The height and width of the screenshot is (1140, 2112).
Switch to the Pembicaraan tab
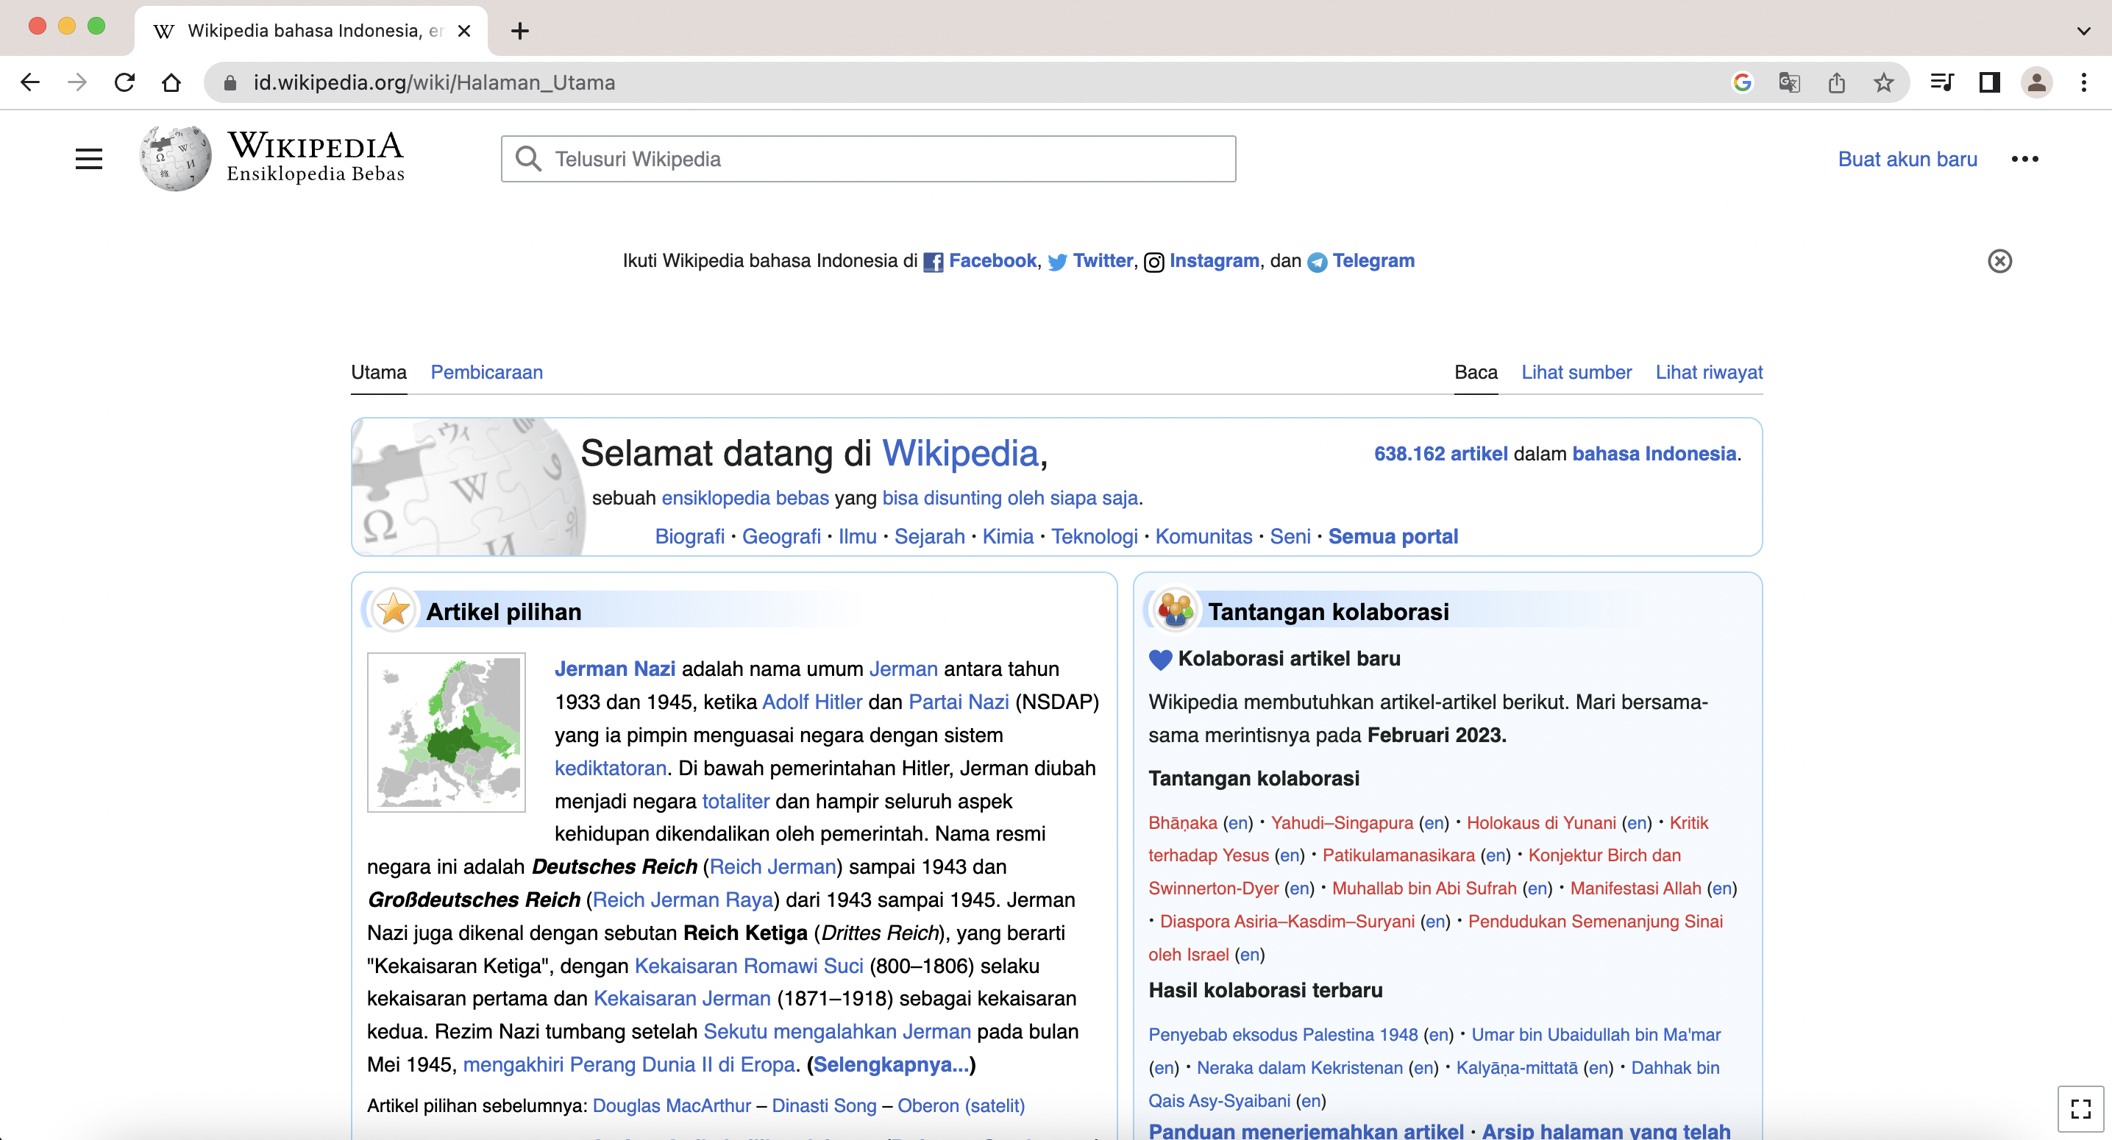[x=487, y=372]
